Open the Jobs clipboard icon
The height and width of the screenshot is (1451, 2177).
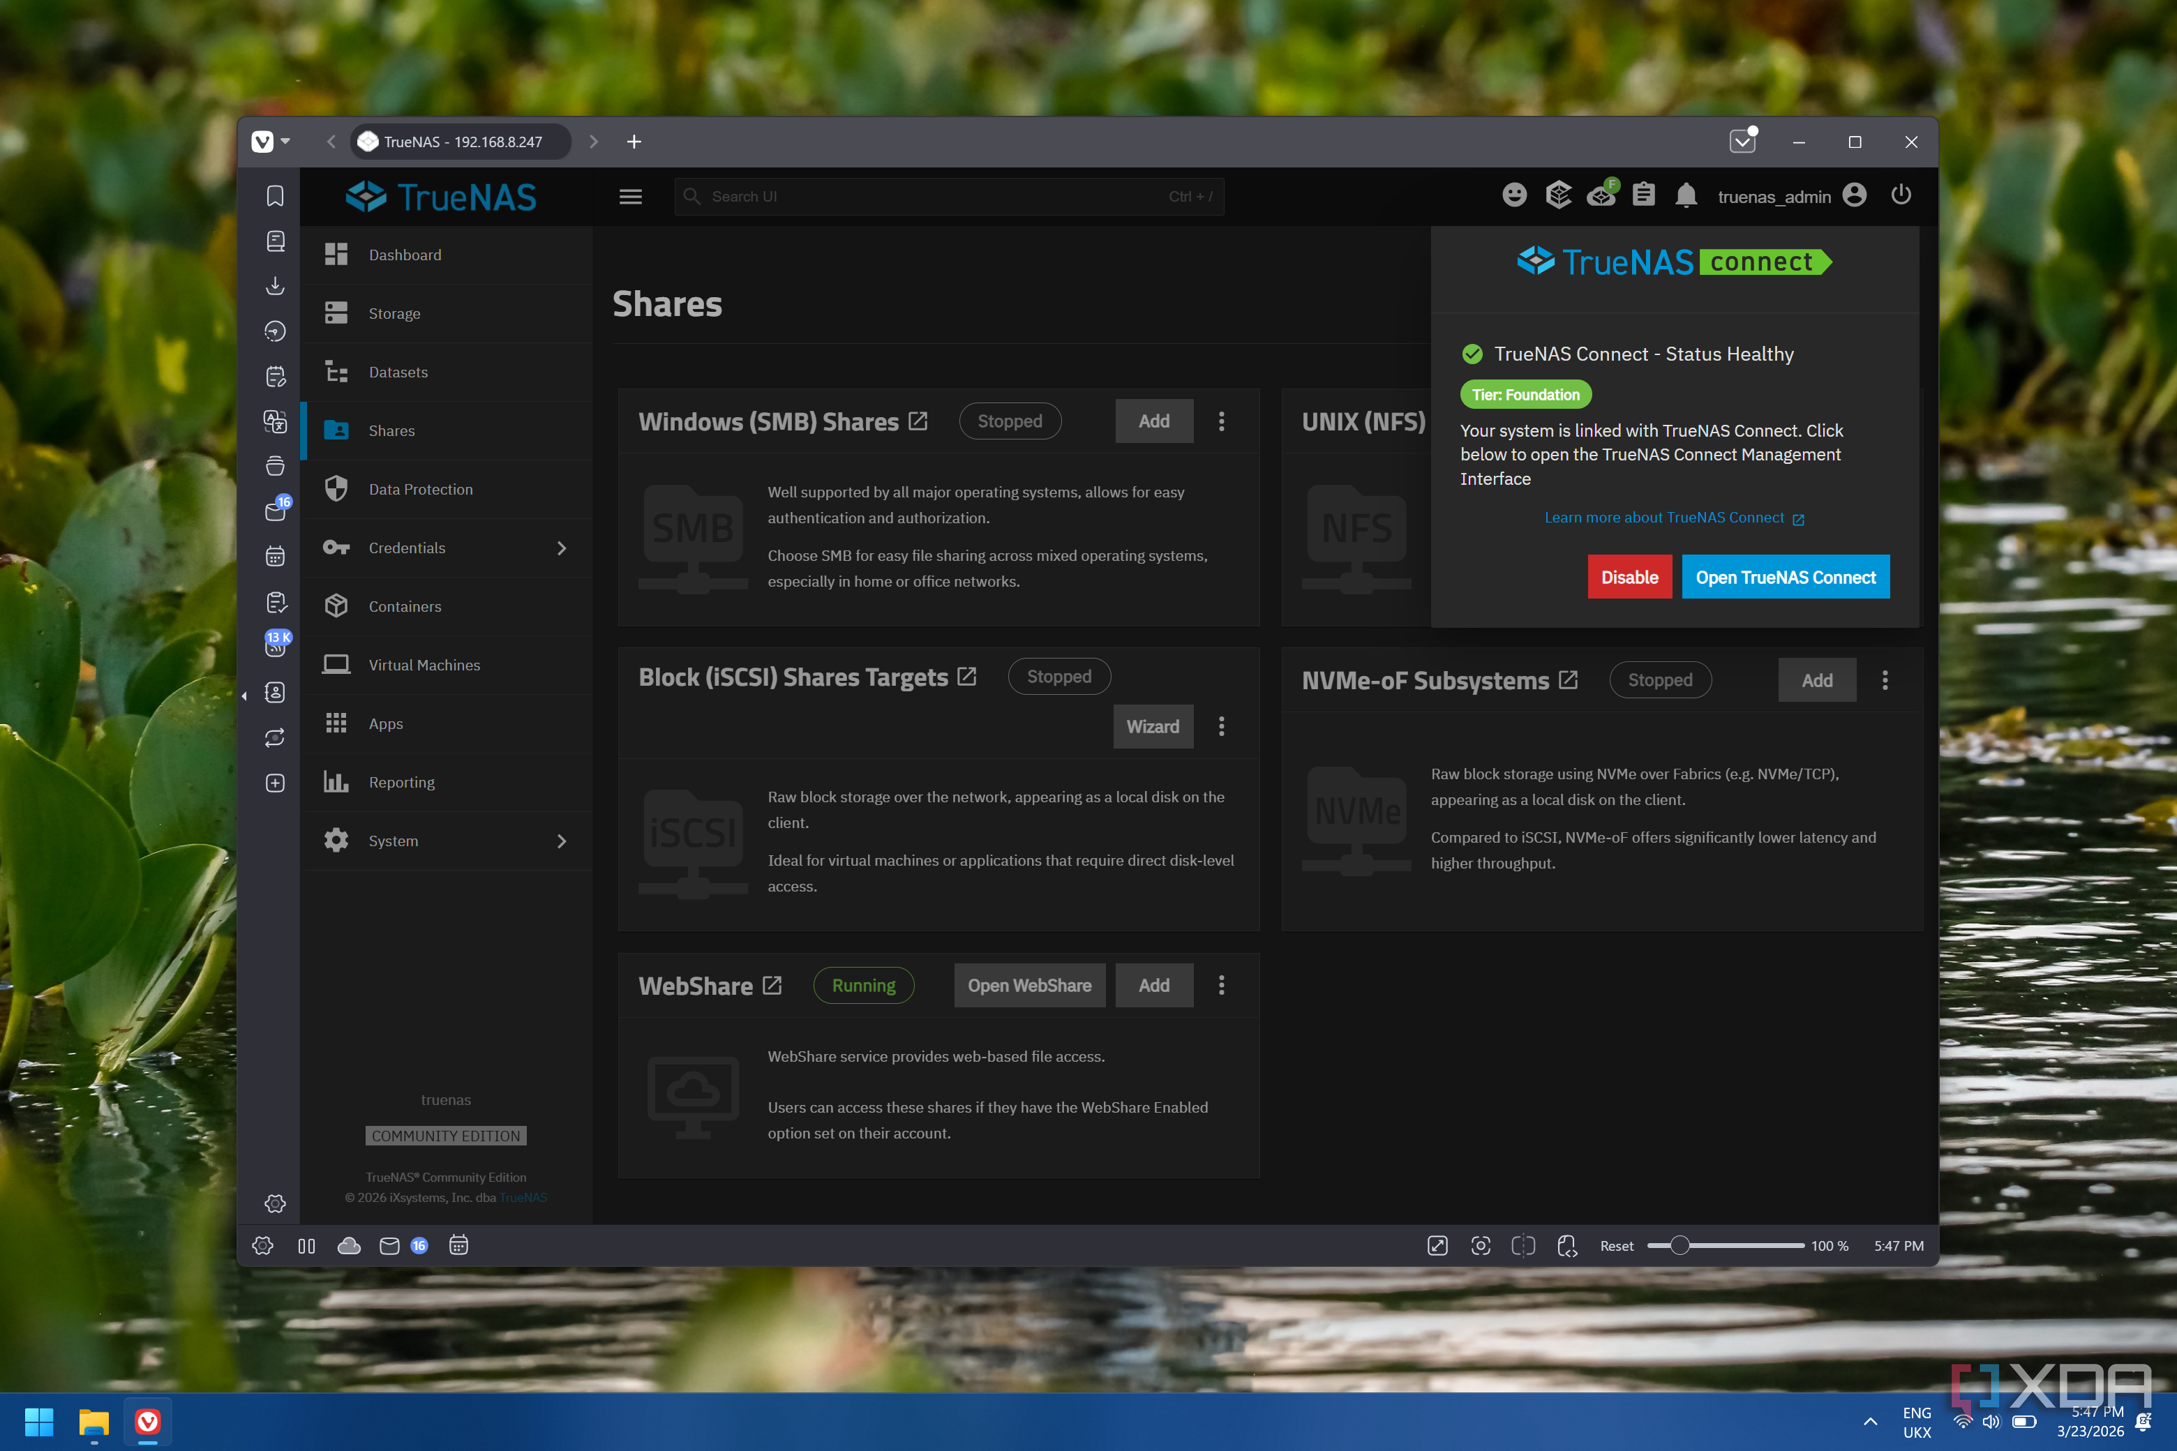[1644, 195]
